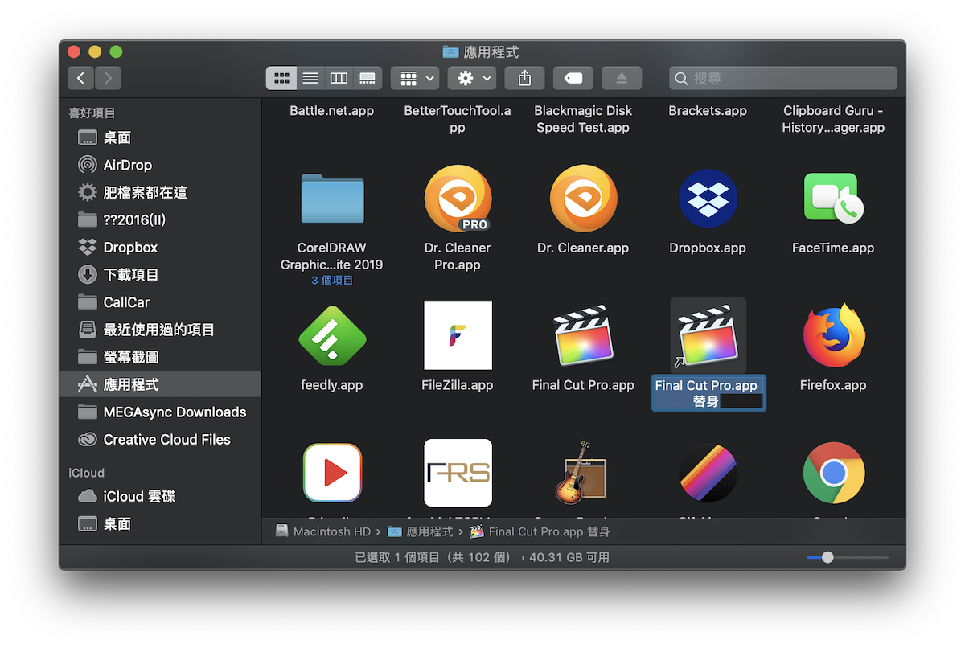Click the iCloud sidebar section header
The image size is (965, 648).
click(86, 473)
